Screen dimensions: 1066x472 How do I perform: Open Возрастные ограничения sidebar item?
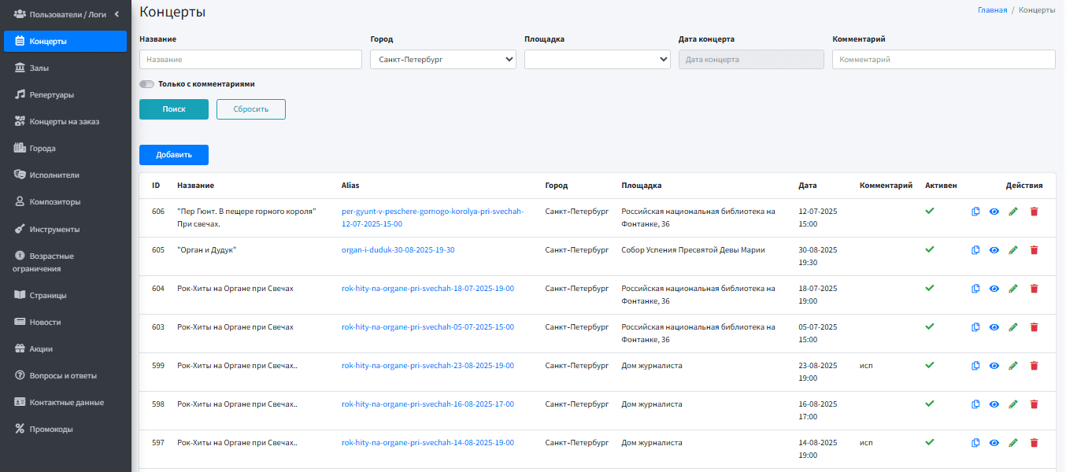pyautogui.click(x=65, y=262)
